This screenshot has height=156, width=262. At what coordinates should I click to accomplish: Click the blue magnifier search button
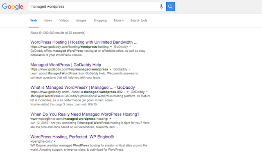coord(170,7)
